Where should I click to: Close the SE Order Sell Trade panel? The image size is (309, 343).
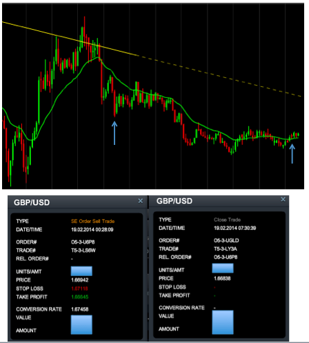[x=141, y=201]
